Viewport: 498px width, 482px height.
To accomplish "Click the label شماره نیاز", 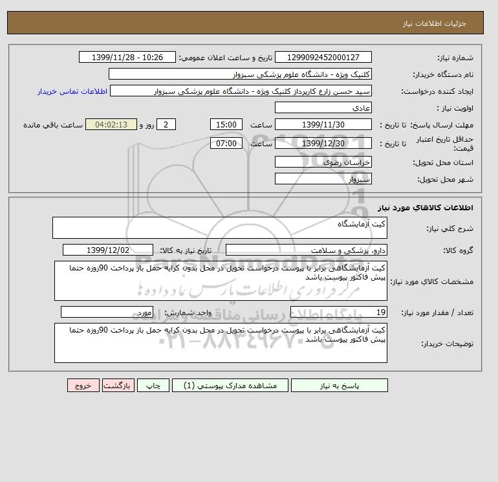I will tap(455, 58).
